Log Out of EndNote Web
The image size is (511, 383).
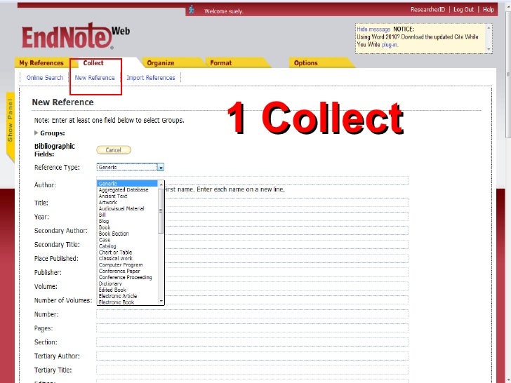pos(463,9)
